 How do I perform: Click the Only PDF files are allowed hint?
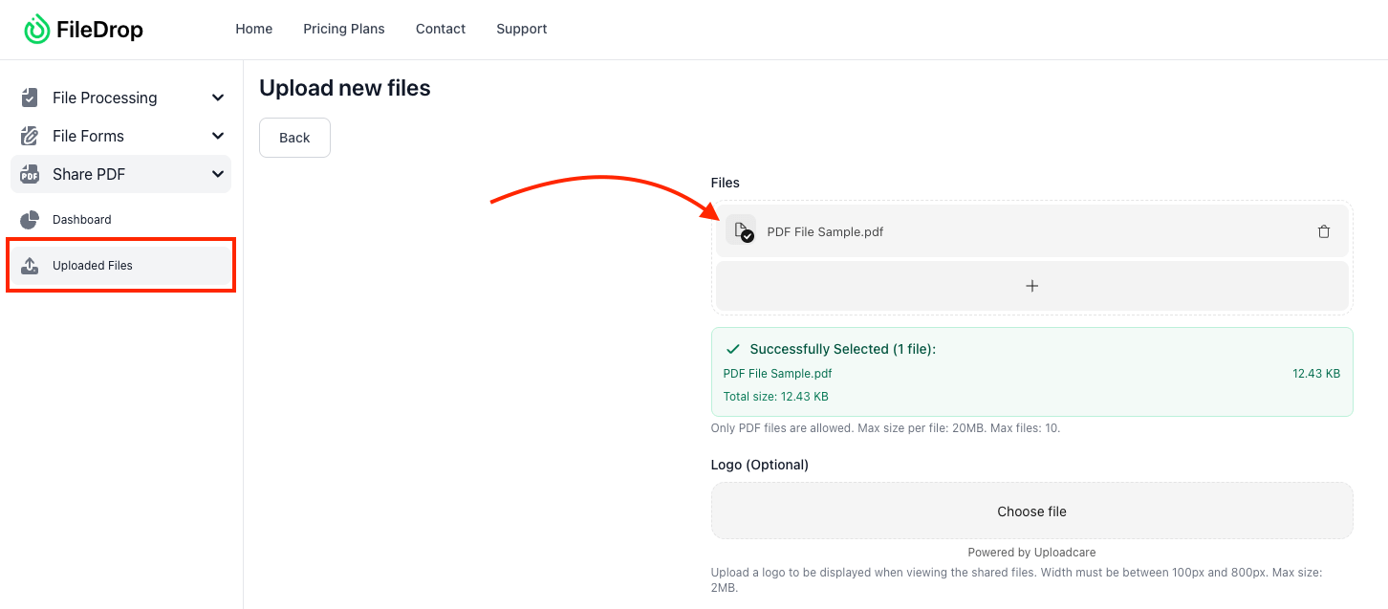(x=885, y=428)
